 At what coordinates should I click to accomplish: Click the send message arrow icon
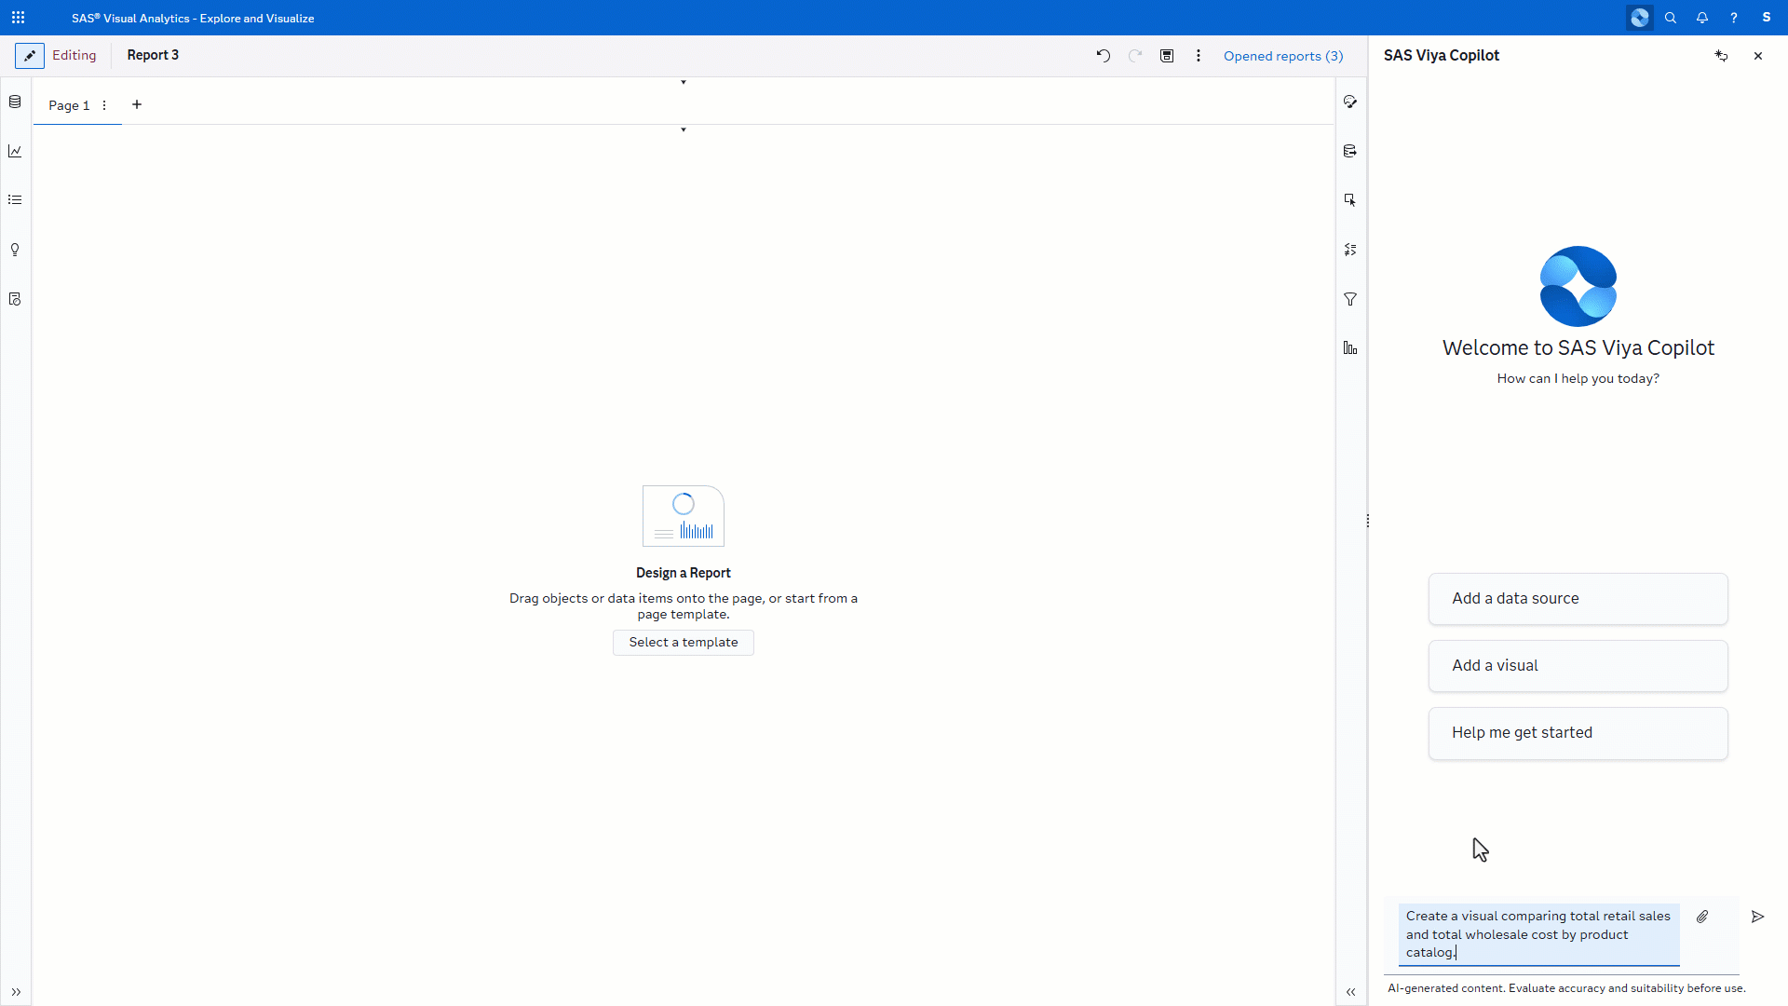[1757, 917]
